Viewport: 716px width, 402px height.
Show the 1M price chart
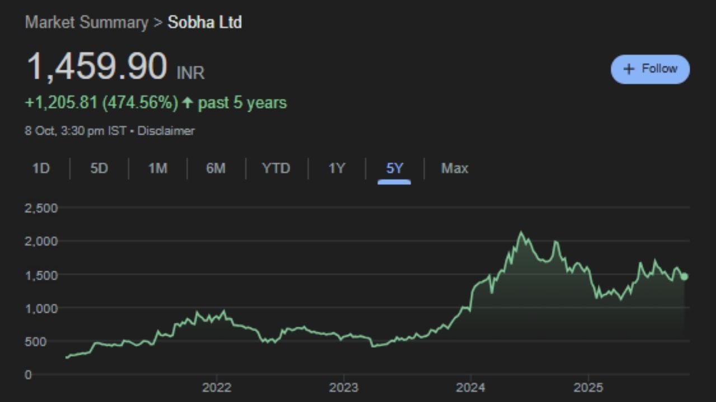[x=158, y=168]
